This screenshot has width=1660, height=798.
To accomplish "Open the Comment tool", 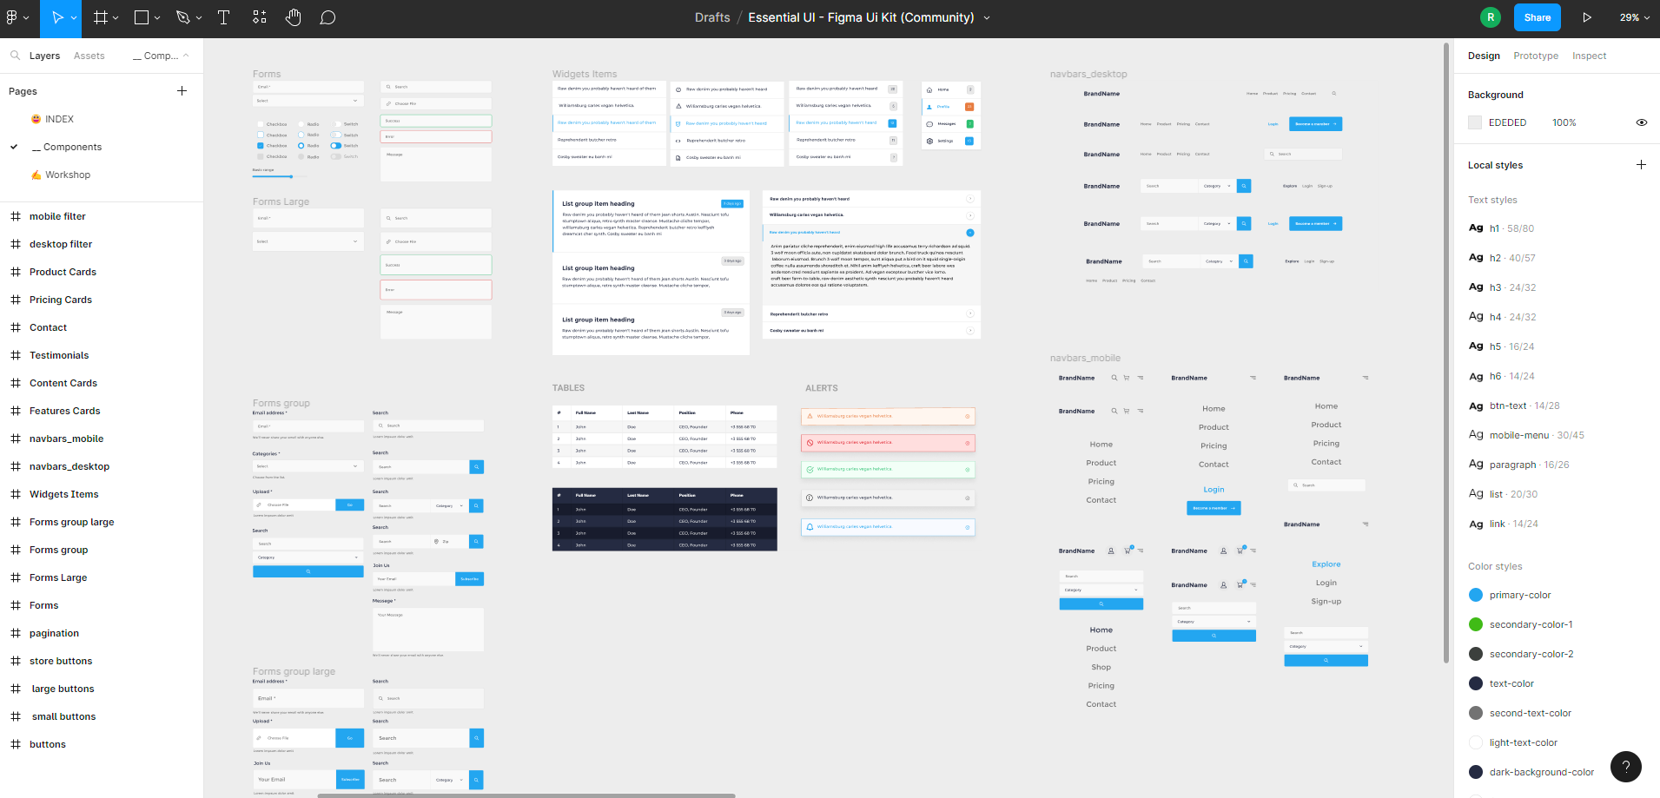I will point(327,16).
